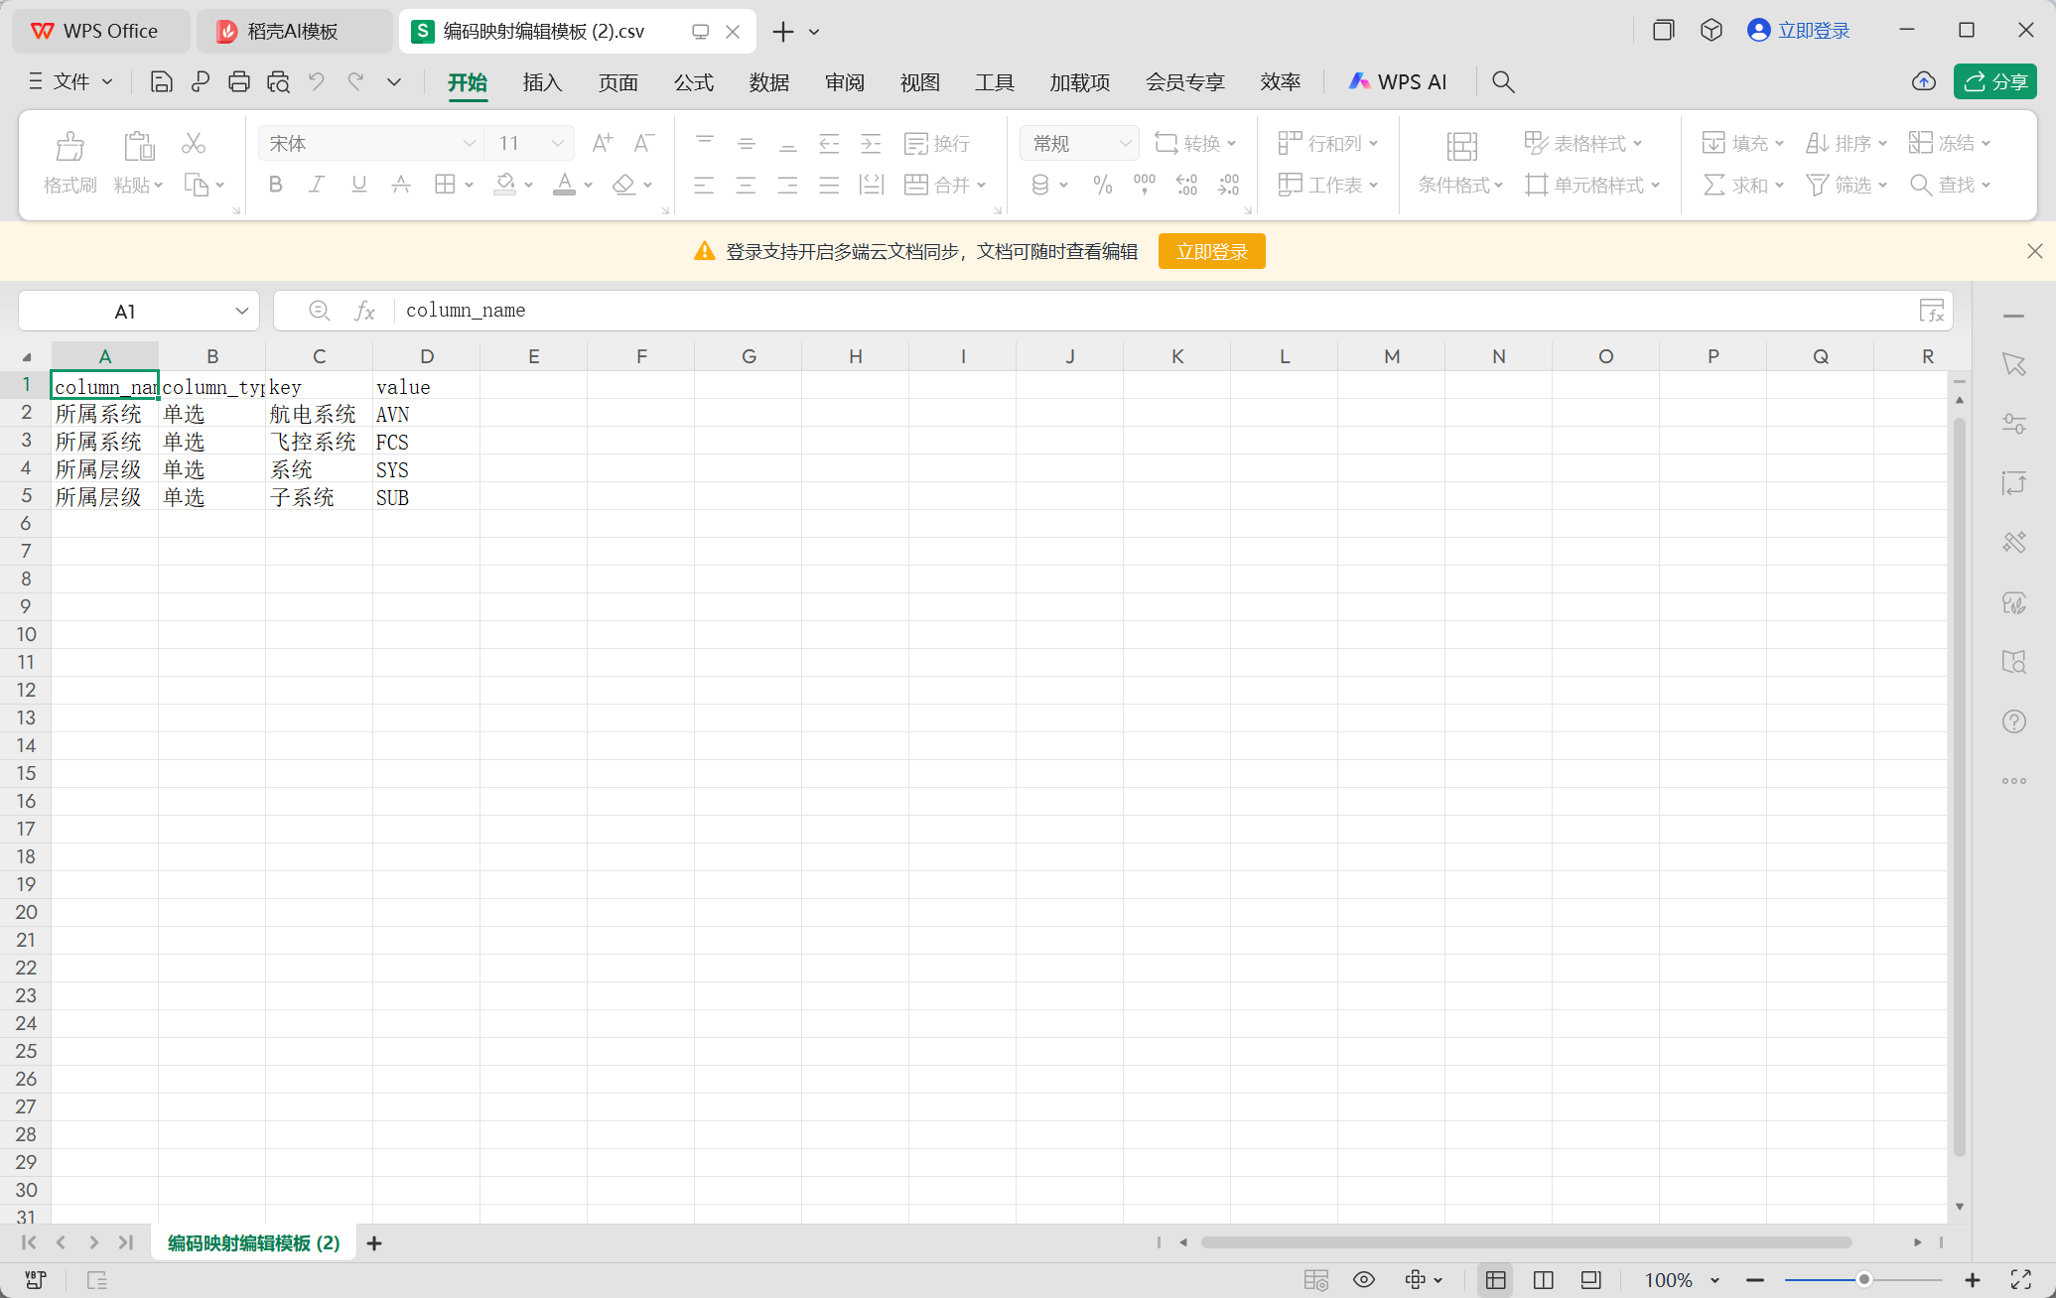Select cell D2 containing AVN
The height and width of the screenshot is (1298, 2056).
(x=426, y=414)
